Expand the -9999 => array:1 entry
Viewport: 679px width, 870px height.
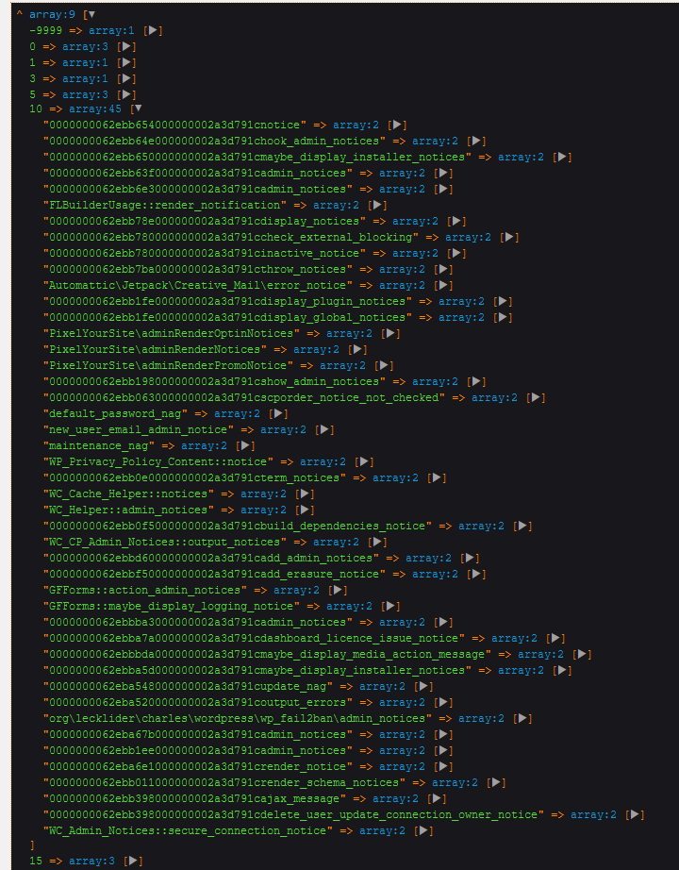click(153, 31)
